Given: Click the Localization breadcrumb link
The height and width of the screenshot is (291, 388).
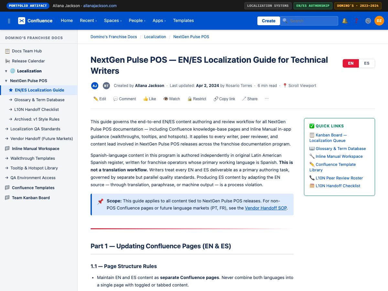Looking at the screenshot, I should pyautogui.click(x=155, y=37).
